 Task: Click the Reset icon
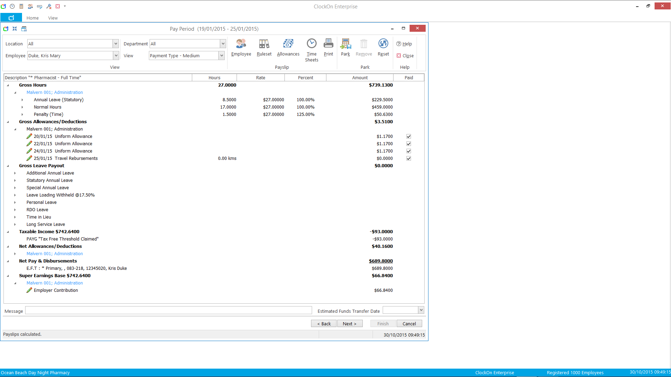383,44
